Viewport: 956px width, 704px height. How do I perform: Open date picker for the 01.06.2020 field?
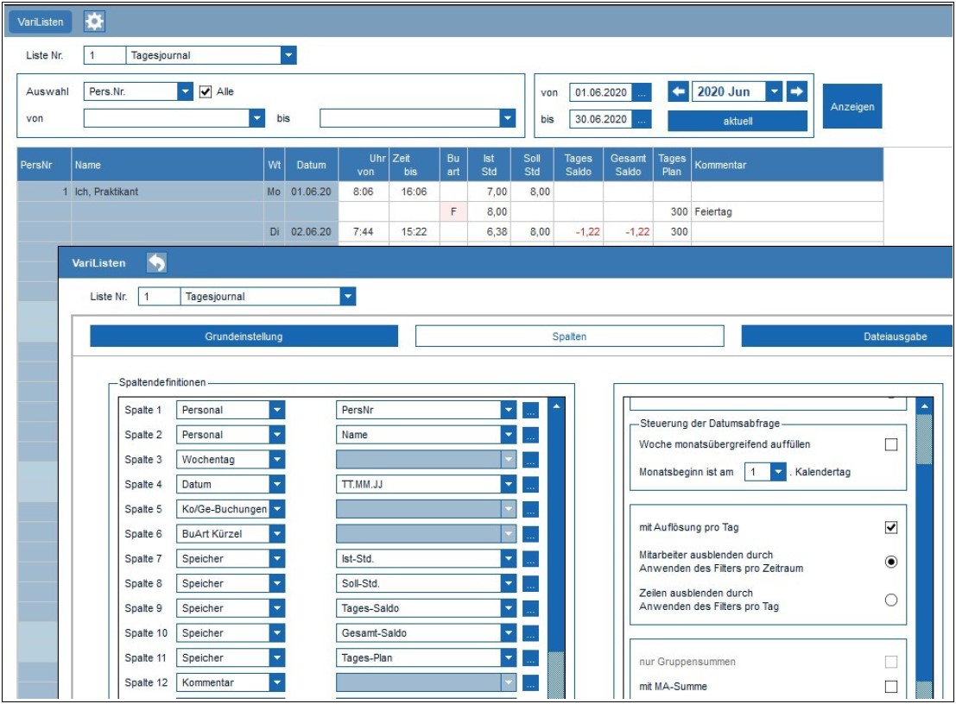point(642,93)
